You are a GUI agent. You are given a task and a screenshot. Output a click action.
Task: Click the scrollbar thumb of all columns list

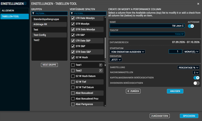tap(105, 65)
